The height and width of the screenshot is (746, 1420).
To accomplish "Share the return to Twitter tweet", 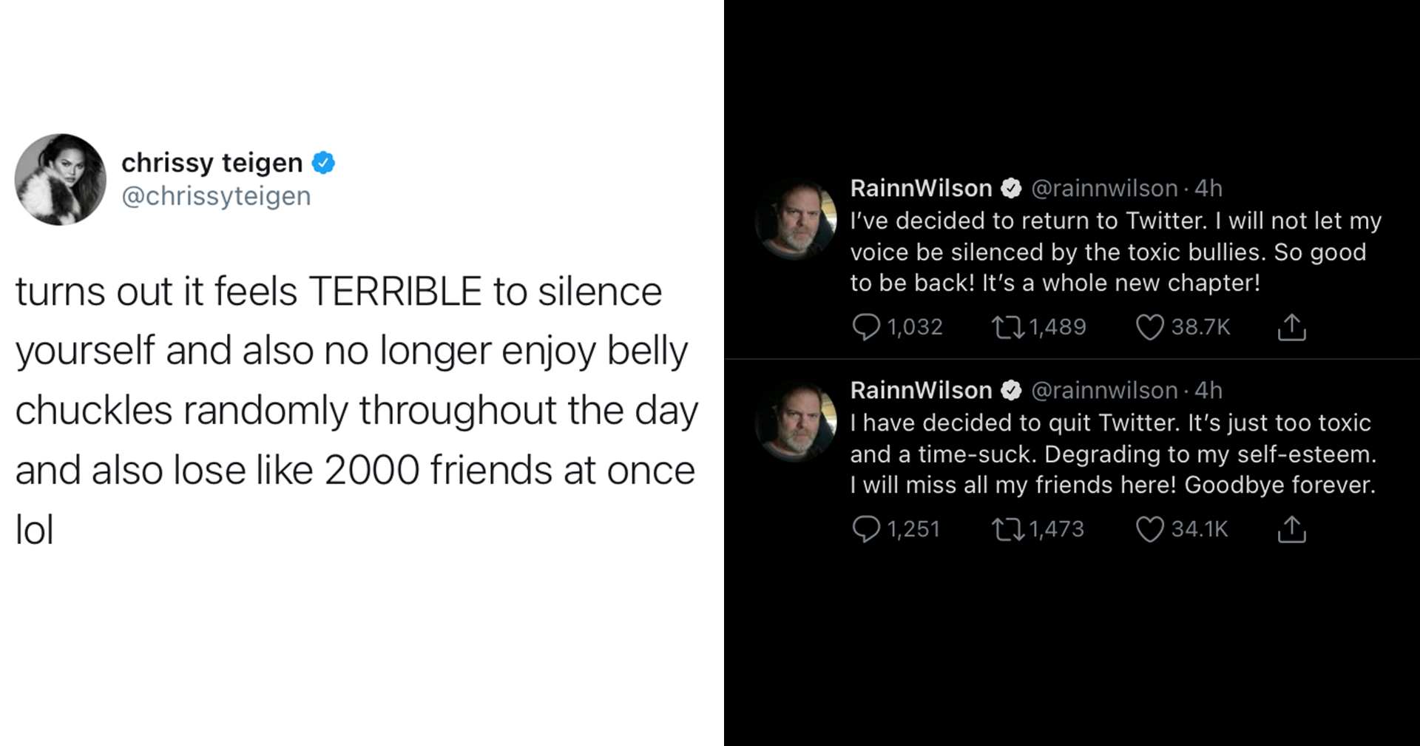I will 1291,327.
